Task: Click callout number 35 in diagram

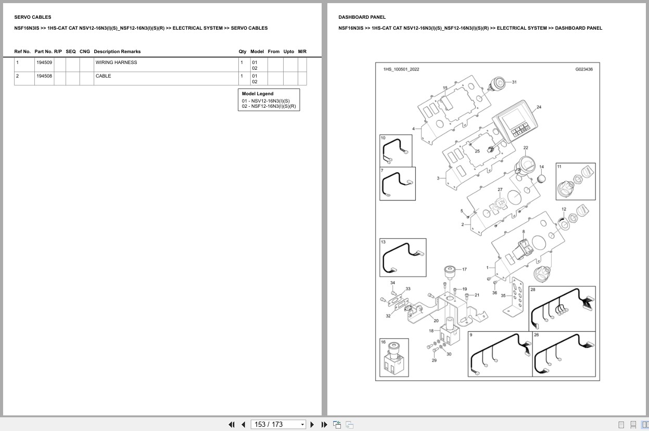Action: coord(503,296)
